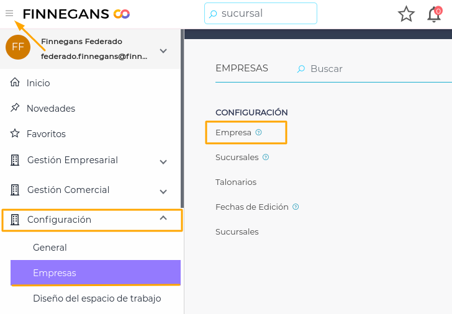Click the Buscar field in Empresas
452x314 pixels.
(348, 69)
